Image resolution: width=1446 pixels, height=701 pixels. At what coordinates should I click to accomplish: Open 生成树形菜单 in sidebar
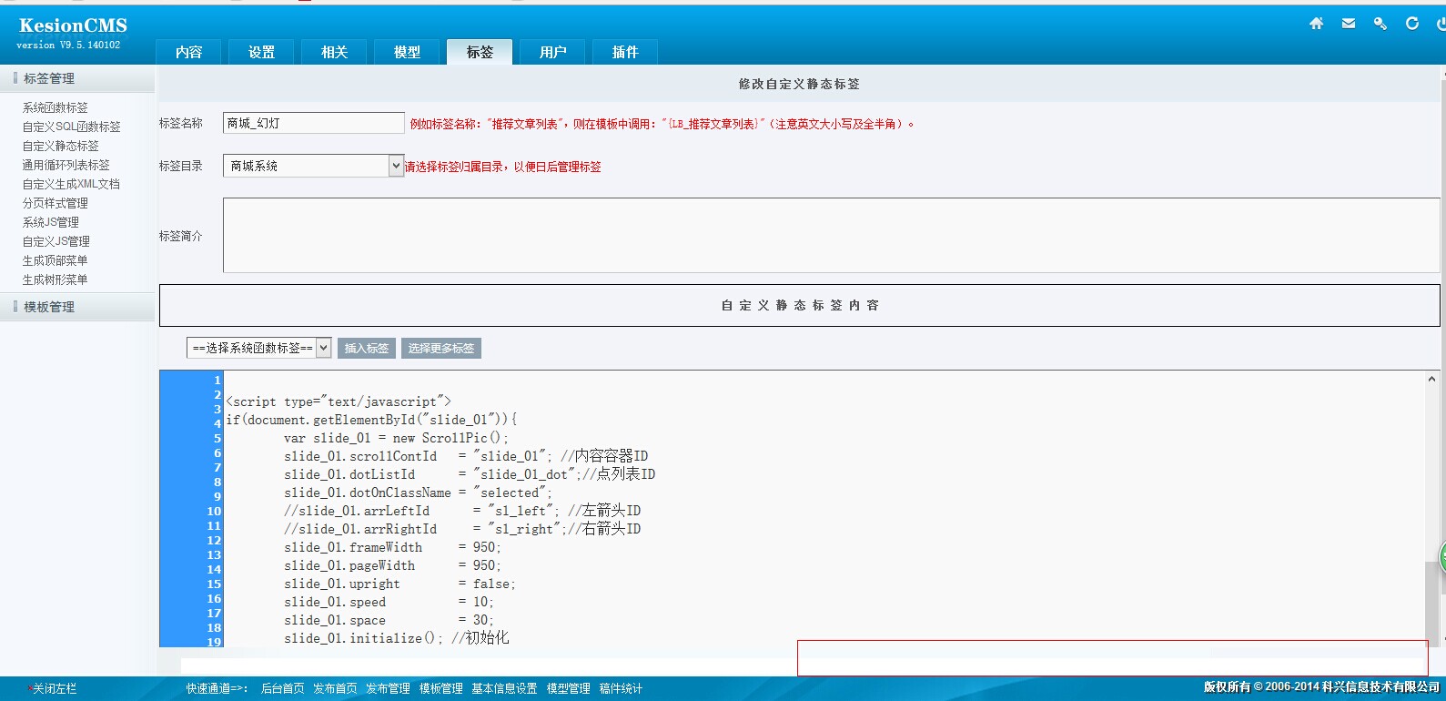coord(56,279)
